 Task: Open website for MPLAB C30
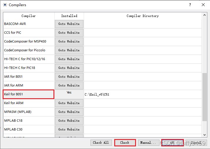[x=69, y=130]
